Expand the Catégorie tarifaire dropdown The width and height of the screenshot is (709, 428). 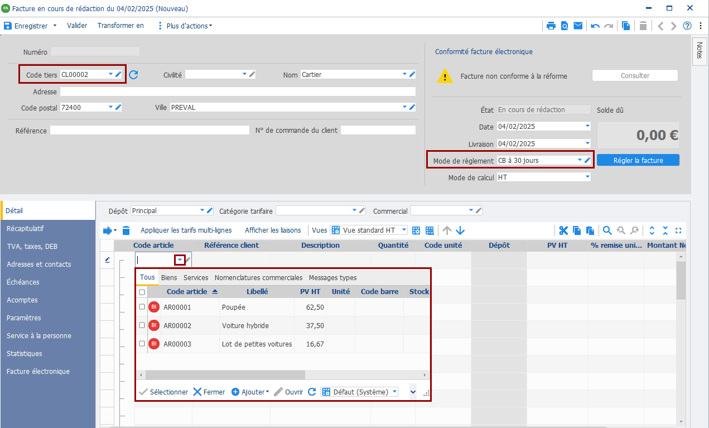point(354,210)
